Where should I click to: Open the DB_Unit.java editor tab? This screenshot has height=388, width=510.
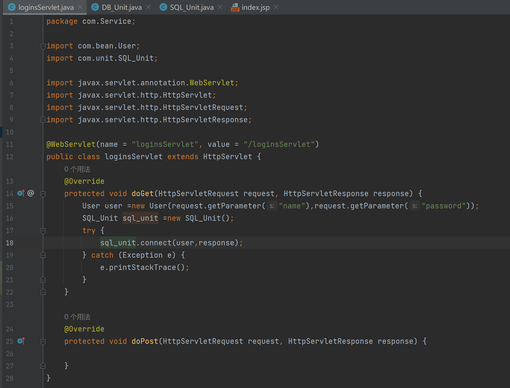[x=121, y=7]
